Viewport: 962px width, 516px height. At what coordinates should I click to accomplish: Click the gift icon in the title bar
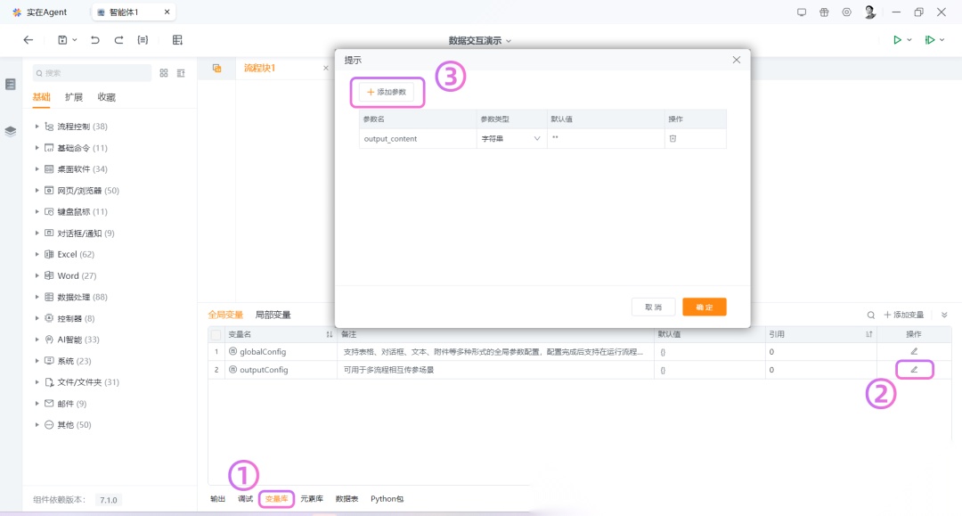(x=824, y=12)
